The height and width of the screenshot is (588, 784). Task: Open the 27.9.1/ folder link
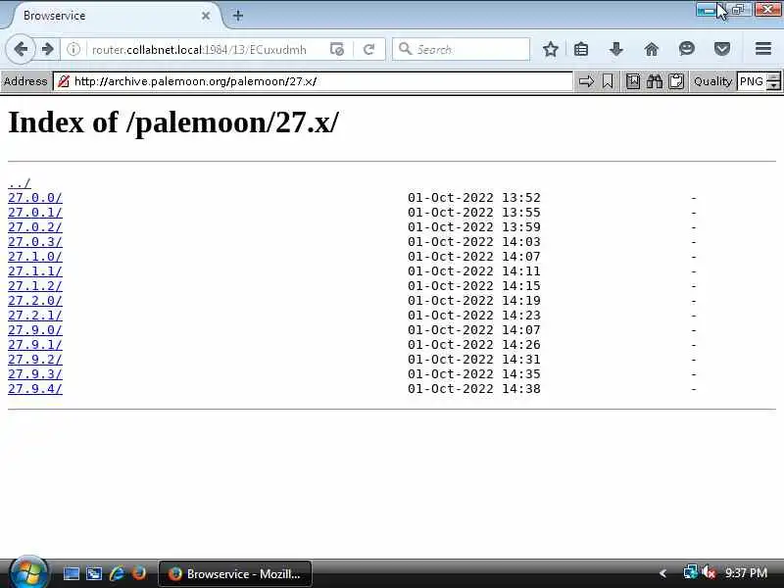click(x=35, y=345)
